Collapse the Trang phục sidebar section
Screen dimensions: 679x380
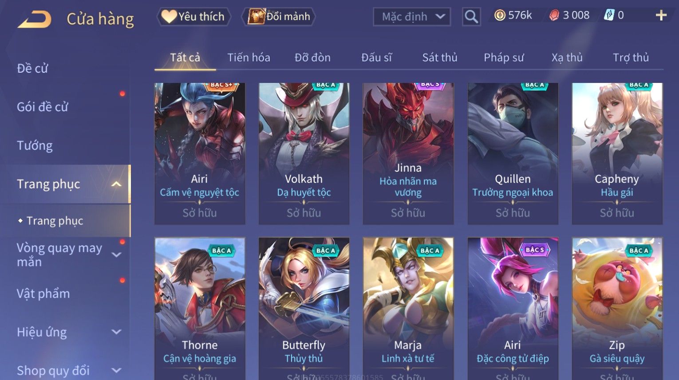coord(116,184)
